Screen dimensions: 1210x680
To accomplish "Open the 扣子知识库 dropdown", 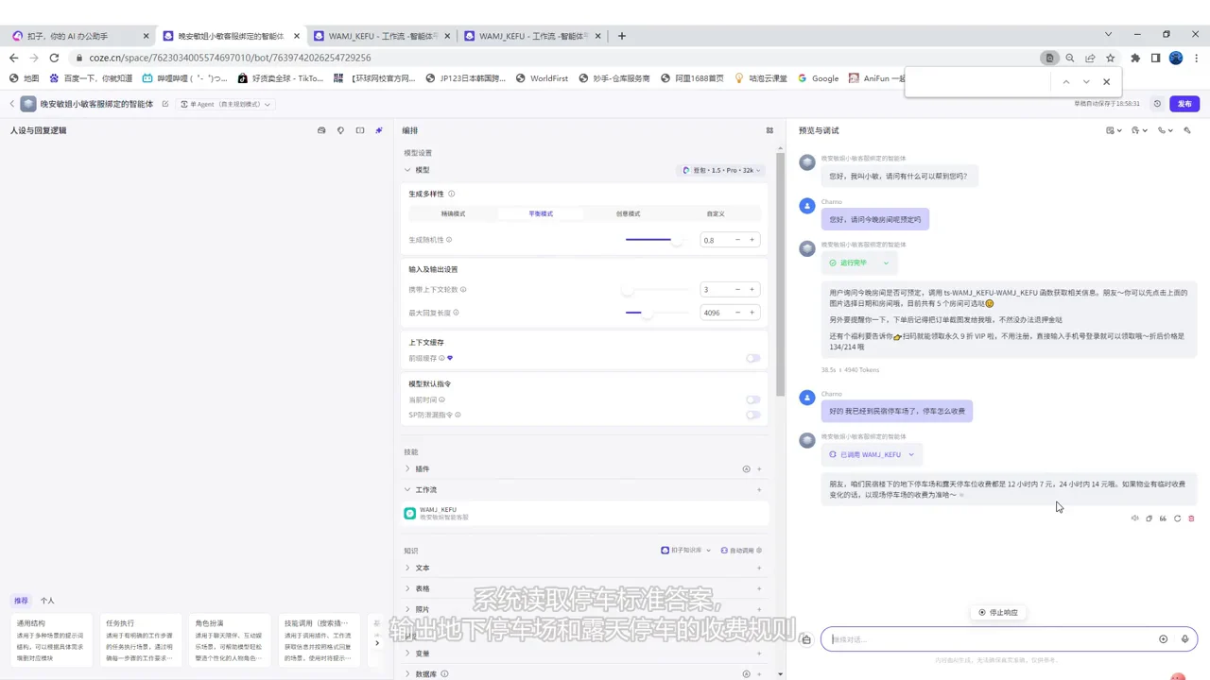I will coord(686,550).
